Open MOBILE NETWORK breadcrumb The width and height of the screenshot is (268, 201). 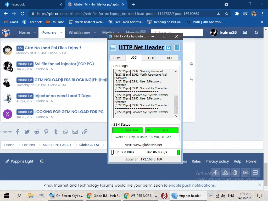coord(57,145)
